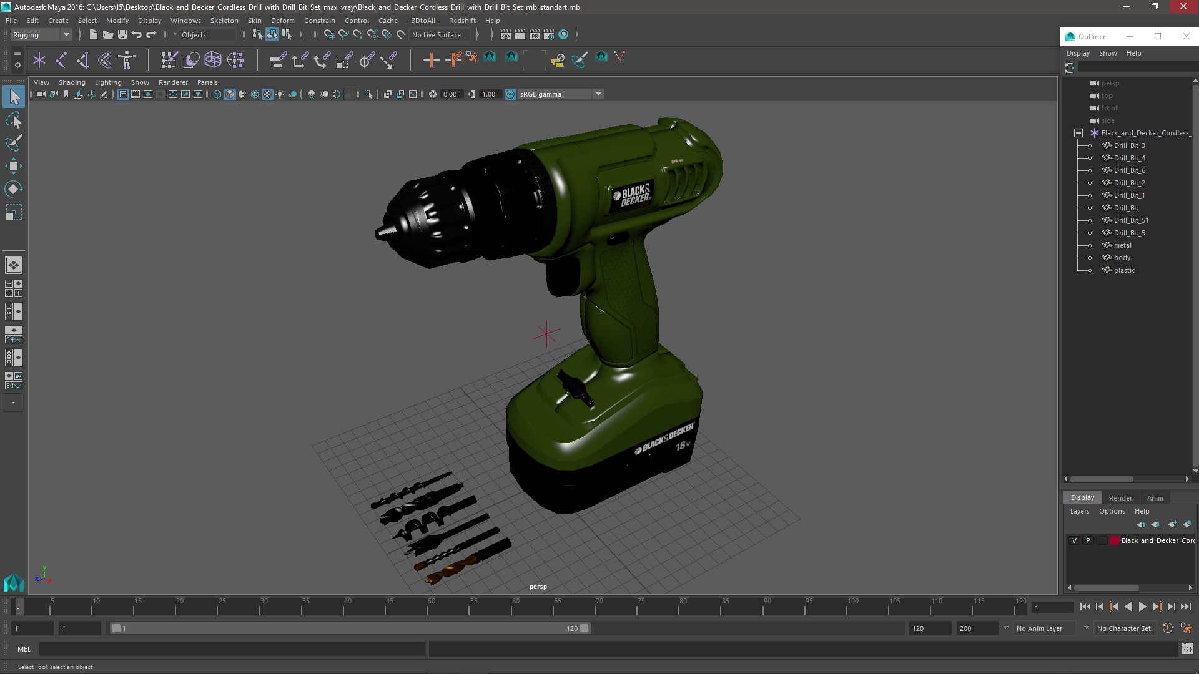Screen dimensions: 1199x674
Task: Toggle layer visibility V box
Action: coord(1074,540)
